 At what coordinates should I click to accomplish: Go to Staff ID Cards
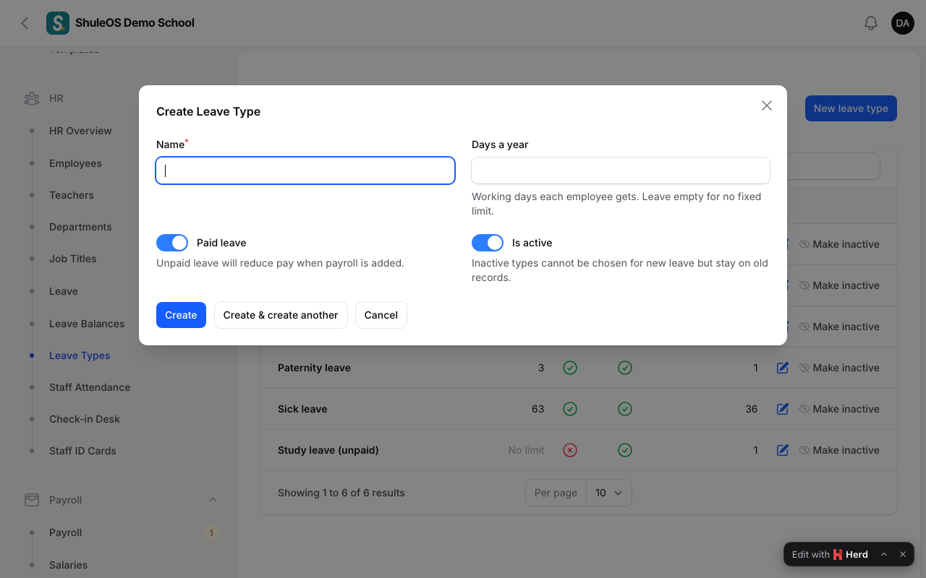(x=82, y=451)
